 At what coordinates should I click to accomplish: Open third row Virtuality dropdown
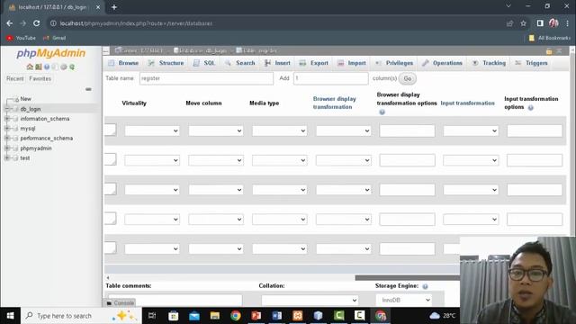tap(152, 190)
